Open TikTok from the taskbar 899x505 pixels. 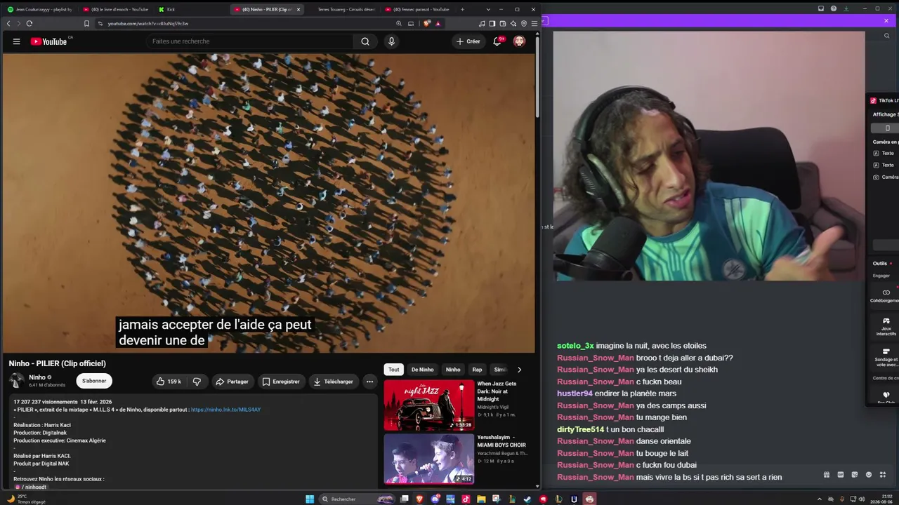point(466,499)
